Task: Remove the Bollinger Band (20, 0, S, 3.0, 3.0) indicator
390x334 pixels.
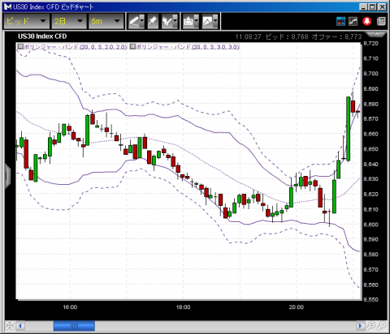Action: pyautogui.click(x=132, y=46)
